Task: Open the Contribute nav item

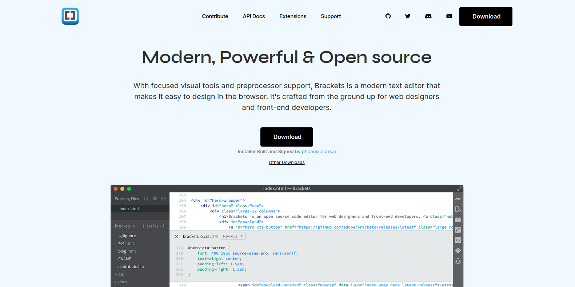Action: tap(215, 16)
